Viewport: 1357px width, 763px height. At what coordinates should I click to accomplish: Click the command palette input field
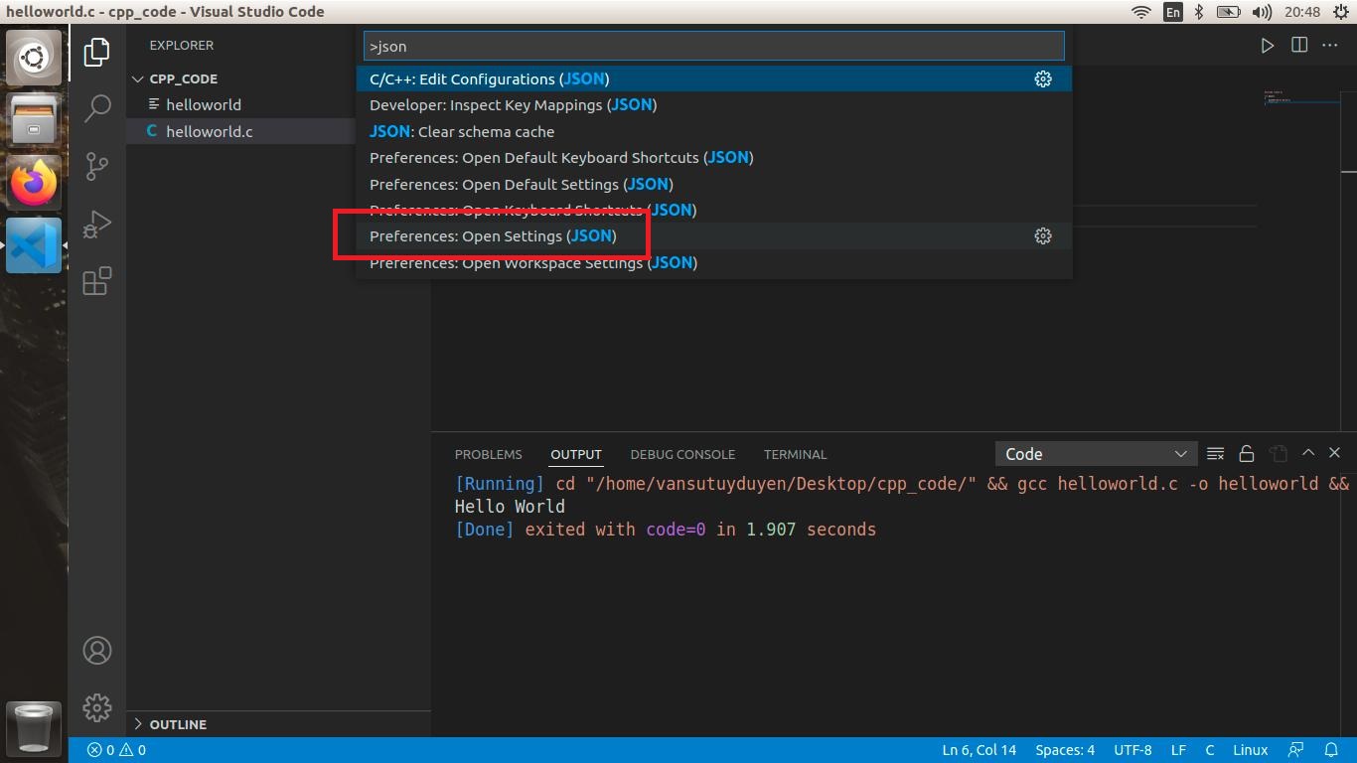(x=713, y=46)
